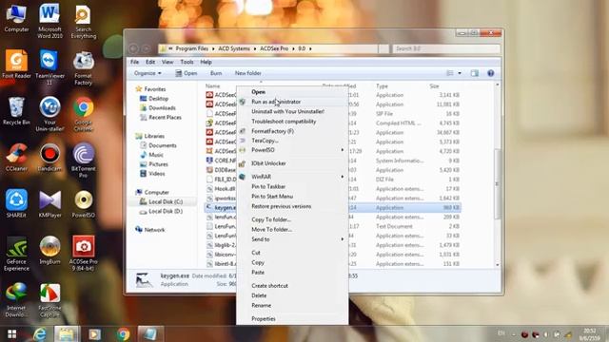
Task: Open the SHAREit desktop icon
Action: pos(16,203)
